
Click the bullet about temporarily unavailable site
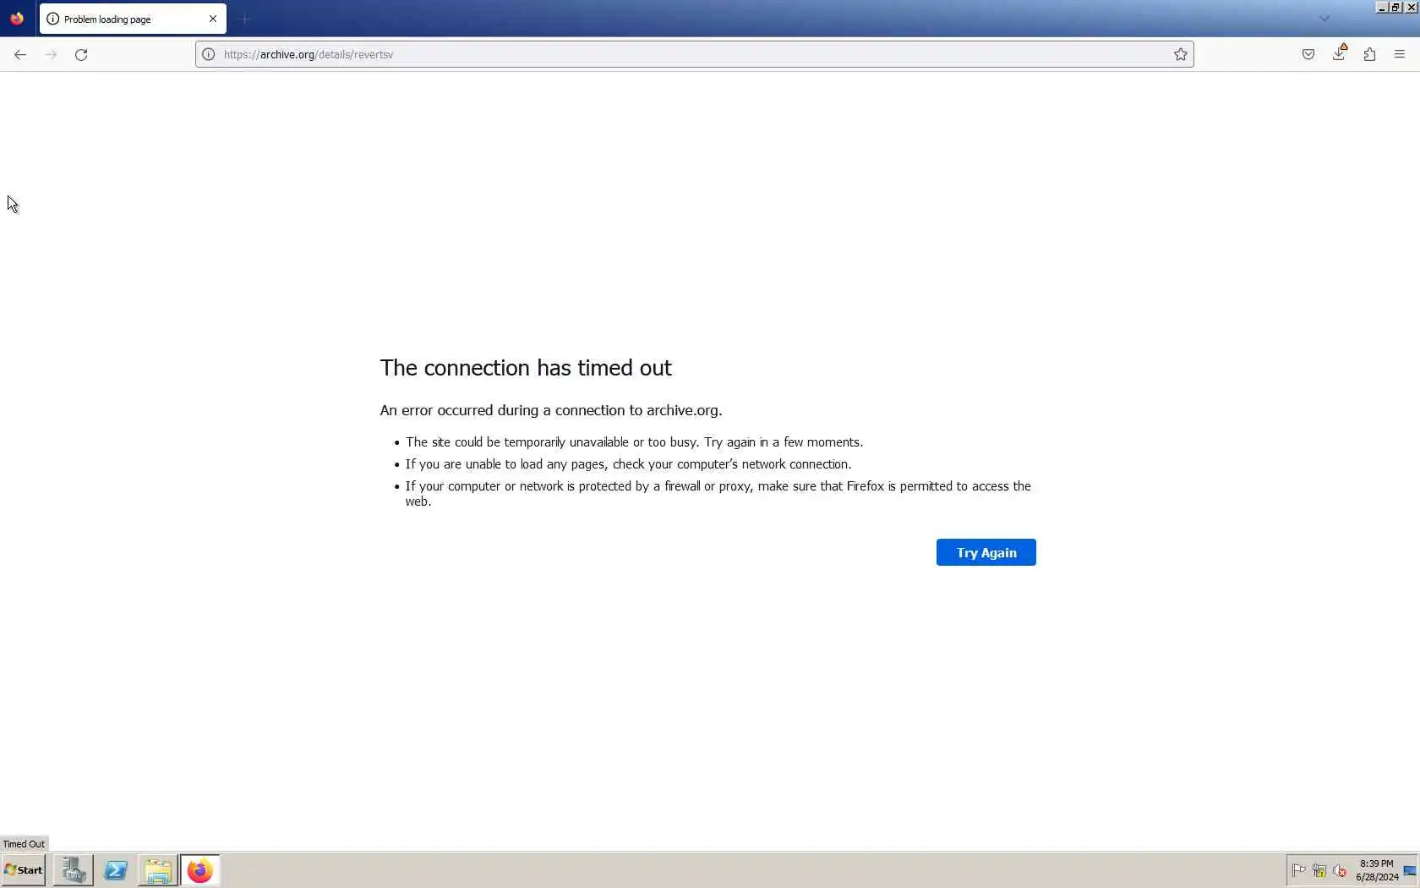pos(634,442)
